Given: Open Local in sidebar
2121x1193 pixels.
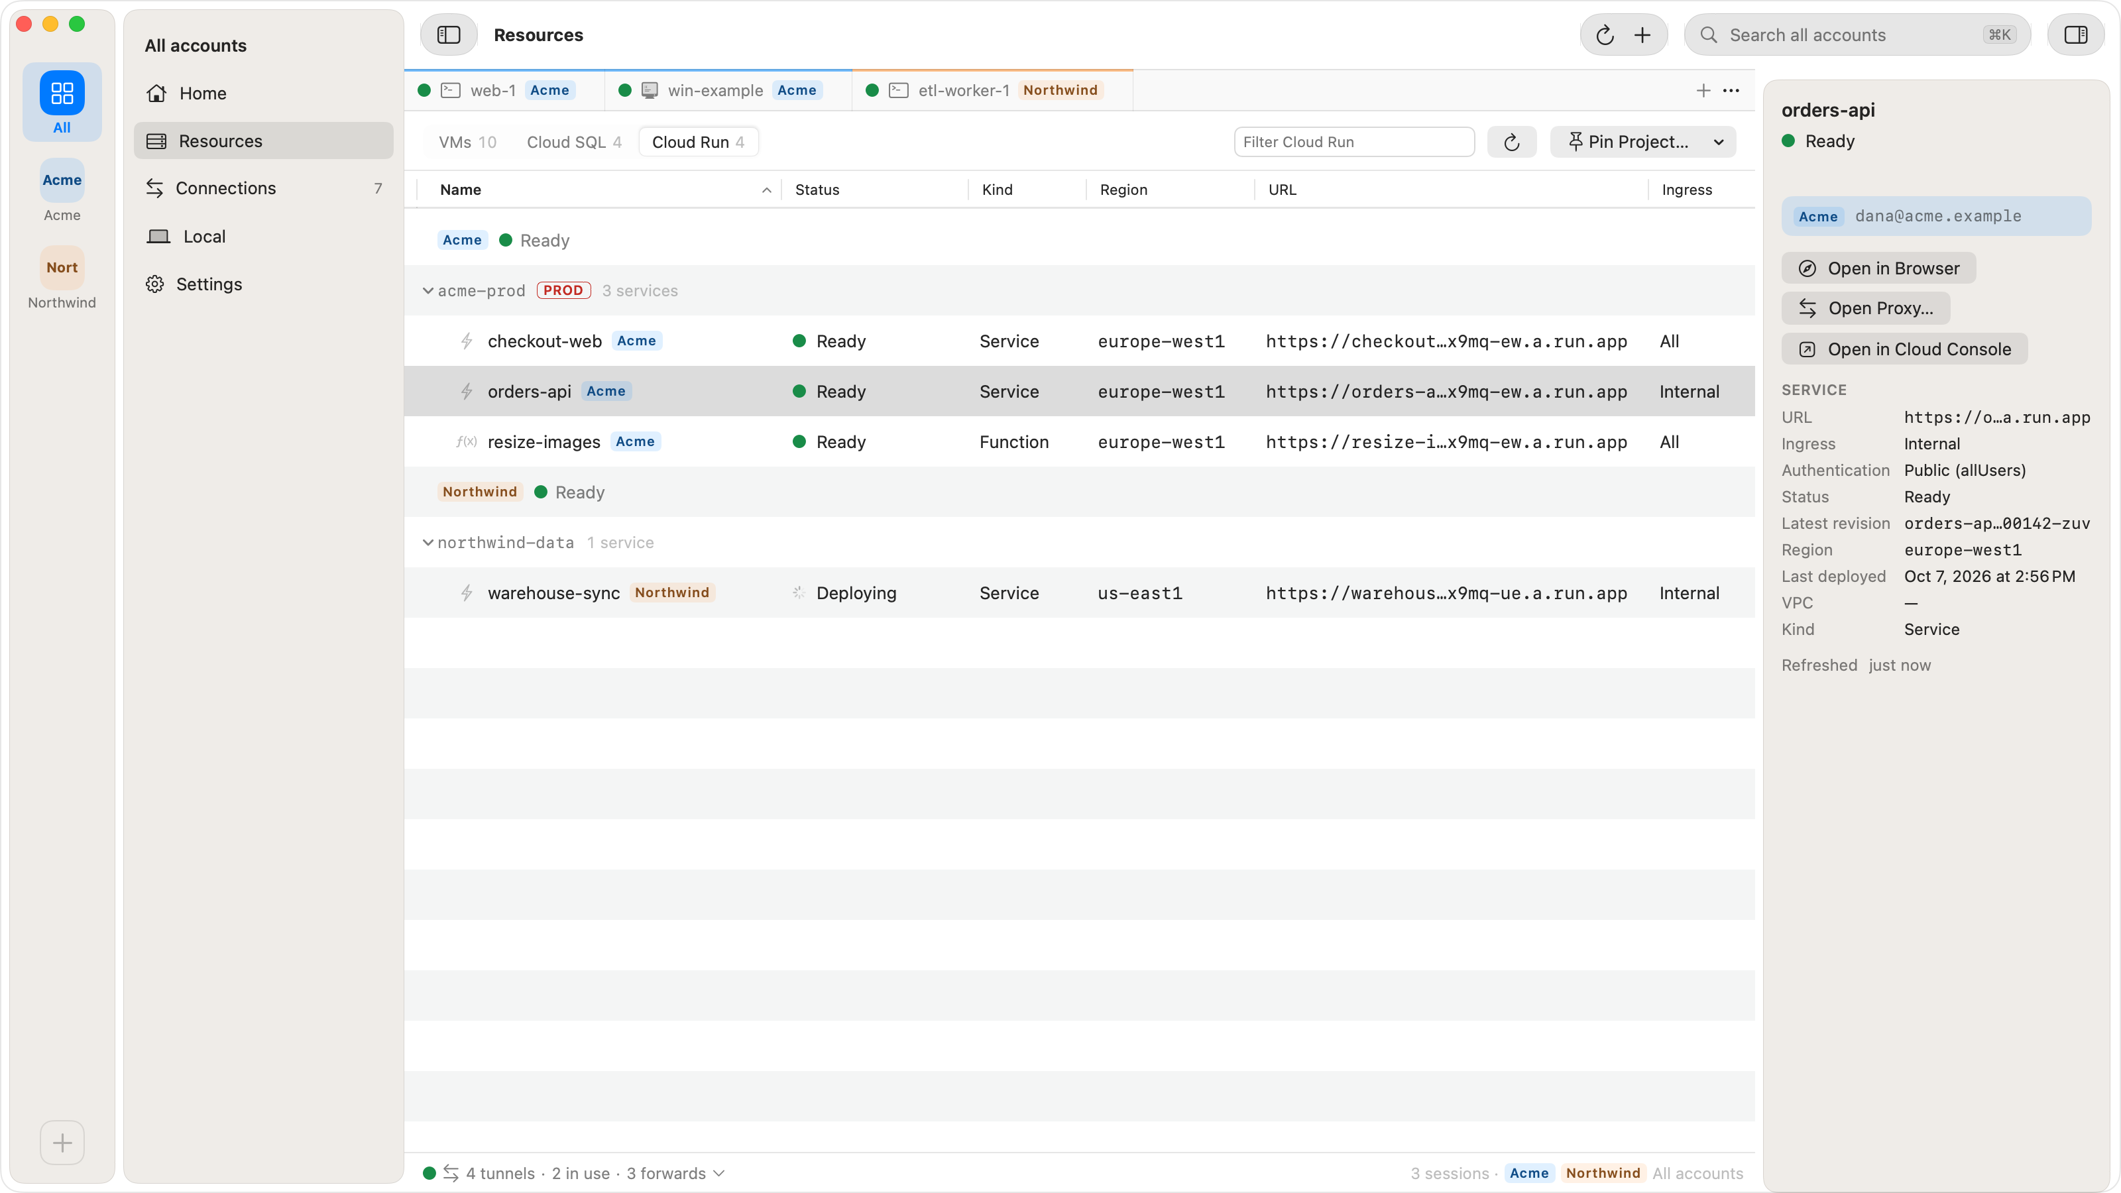Looking at the screenshot, I should point(264,237).
